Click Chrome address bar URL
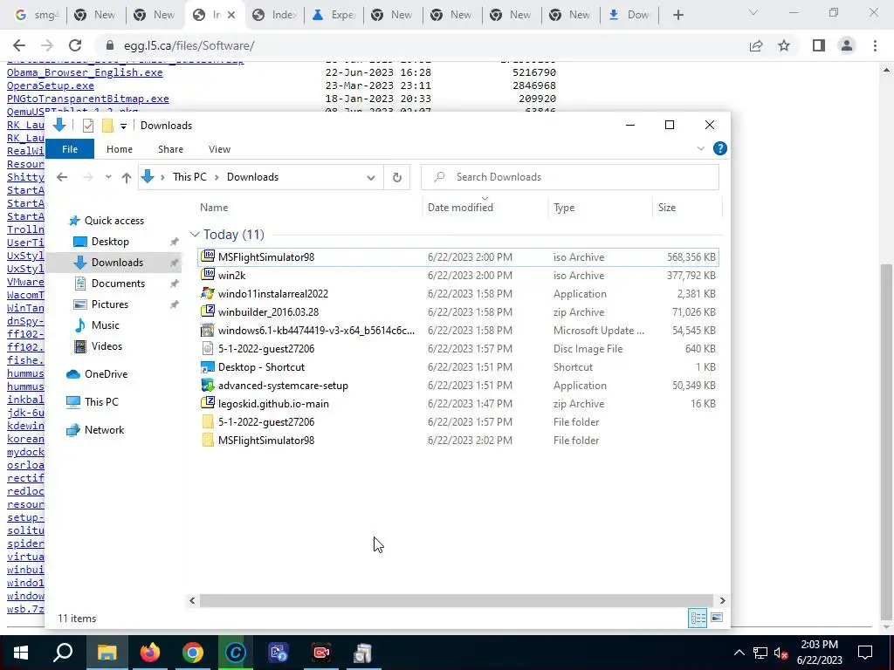894x670 pixels. 189,45
